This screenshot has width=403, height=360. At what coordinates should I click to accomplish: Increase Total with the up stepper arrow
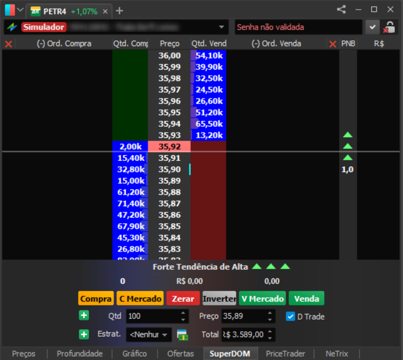click(x=270, y=332)
